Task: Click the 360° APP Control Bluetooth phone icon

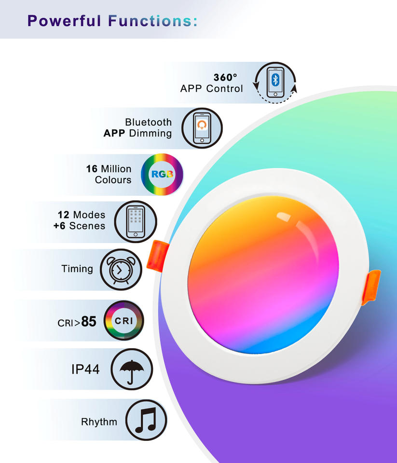Action: click(275, 82)
